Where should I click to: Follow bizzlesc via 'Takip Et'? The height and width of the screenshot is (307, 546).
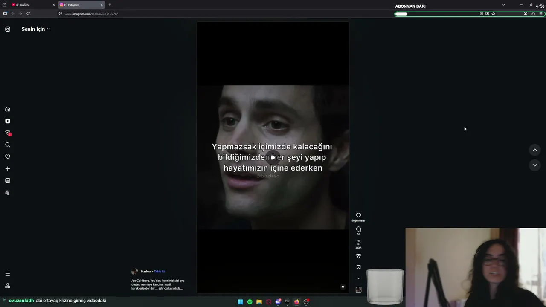(x=159, y=272)
